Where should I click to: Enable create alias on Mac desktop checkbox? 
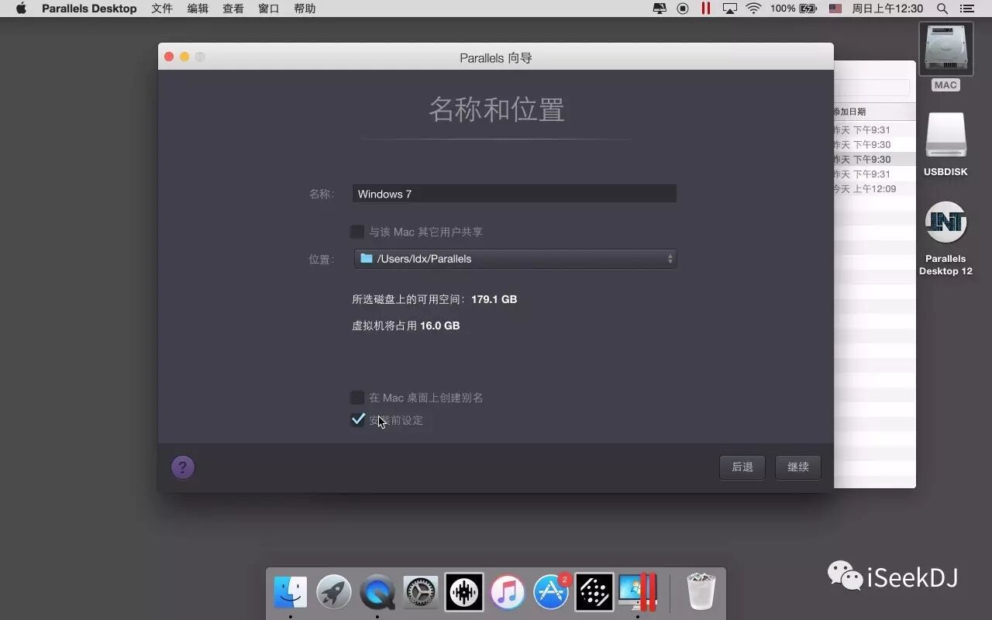coord(357,398)
